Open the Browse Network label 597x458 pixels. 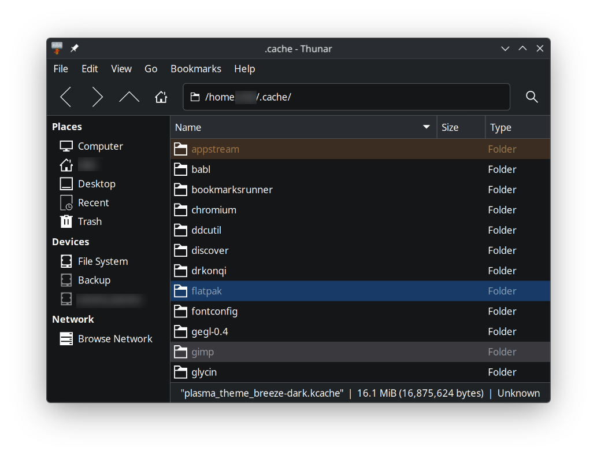pyautogui.click(x=115, y=339)
